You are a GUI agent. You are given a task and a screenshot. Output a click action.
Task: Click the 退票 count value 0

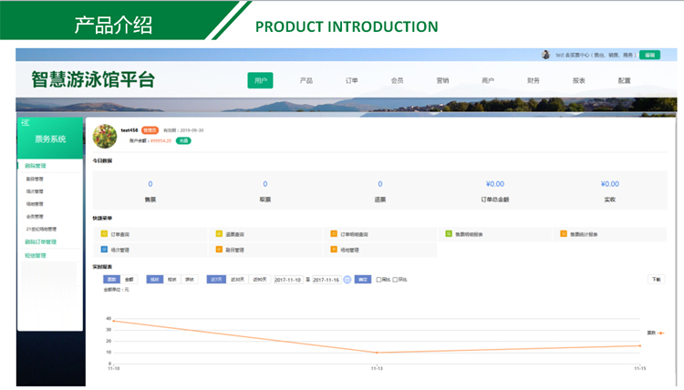pyautogui.click(x=380, y=184)
